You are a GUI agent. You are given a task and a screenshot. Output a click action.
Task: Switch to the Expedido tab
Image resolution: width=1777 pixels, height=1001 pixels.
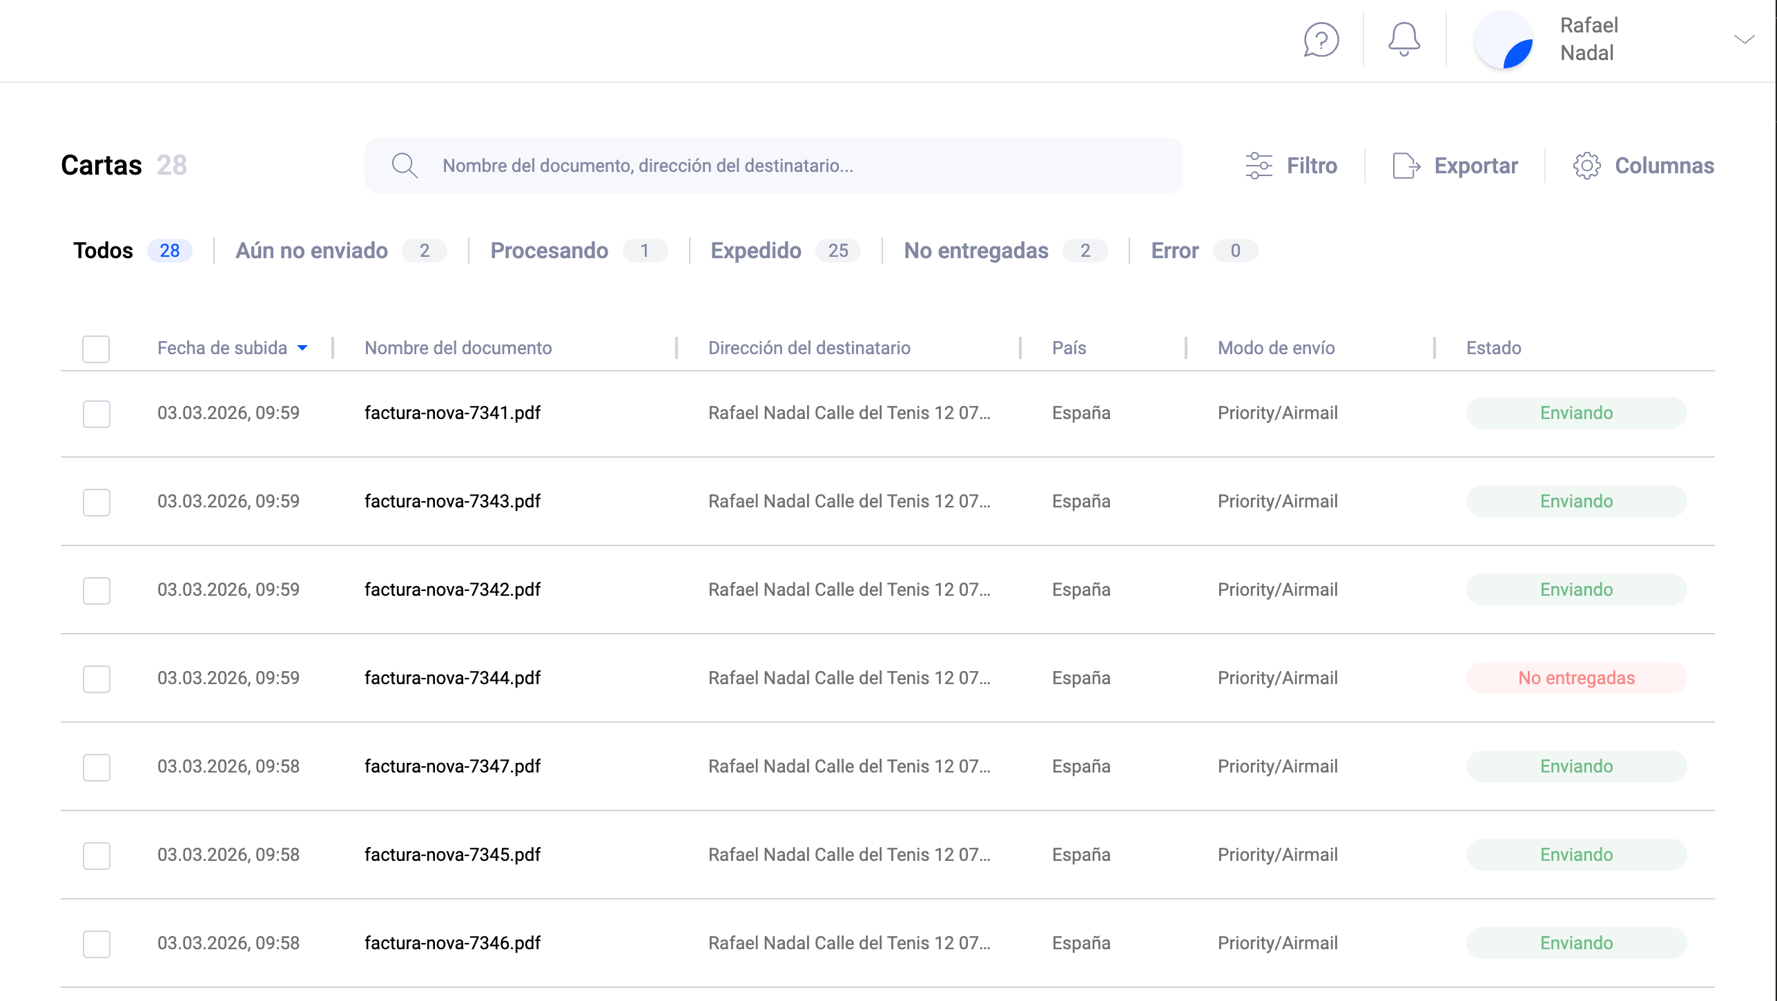(x=756, y=251)
